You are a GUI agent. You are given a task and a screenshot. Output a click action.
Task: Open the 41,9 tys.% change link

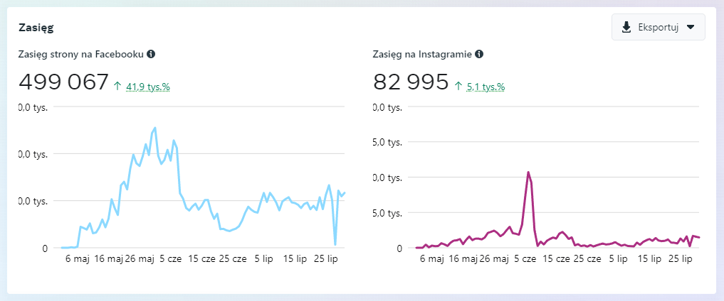tap(148, 87)
